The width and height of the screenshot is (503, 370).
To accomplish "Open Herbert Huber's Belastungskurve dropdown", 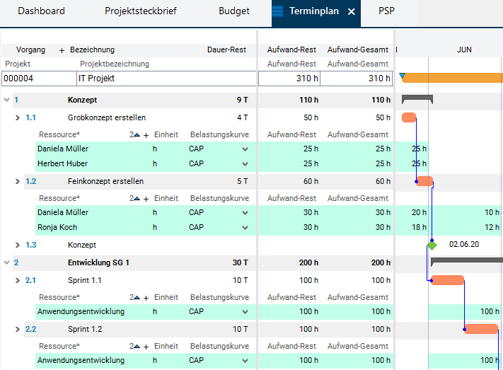I will 245,164.
